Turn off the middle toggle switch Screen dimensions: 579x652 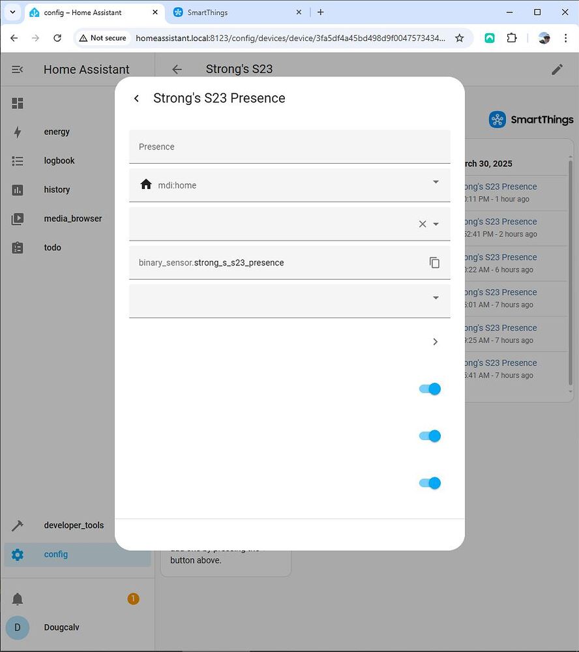(428, 436)
